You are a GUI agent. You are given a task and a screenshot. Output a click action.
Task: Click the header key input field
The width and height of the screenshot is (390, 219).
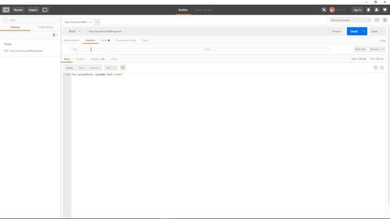[136, 49]
